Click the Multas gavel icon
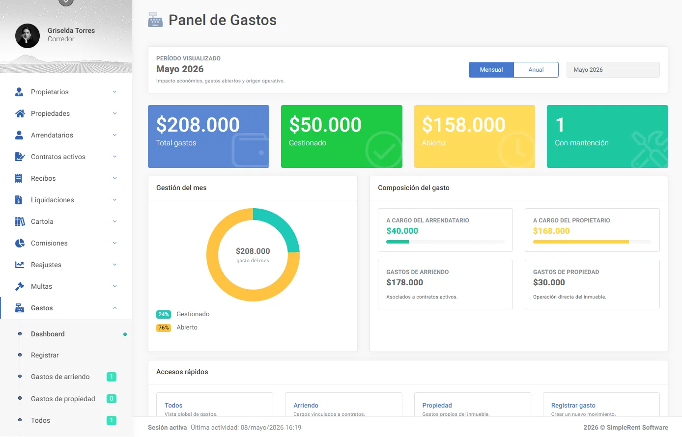 (20, 286)
